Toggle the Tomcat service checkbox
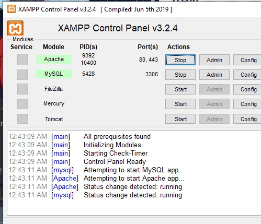 [x=22, y=119]
